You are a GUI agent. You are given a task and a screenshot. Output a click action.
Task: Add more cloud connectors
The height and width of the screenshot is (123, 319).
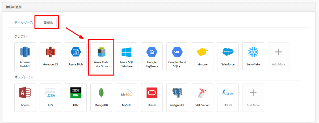tap(278, 57)
